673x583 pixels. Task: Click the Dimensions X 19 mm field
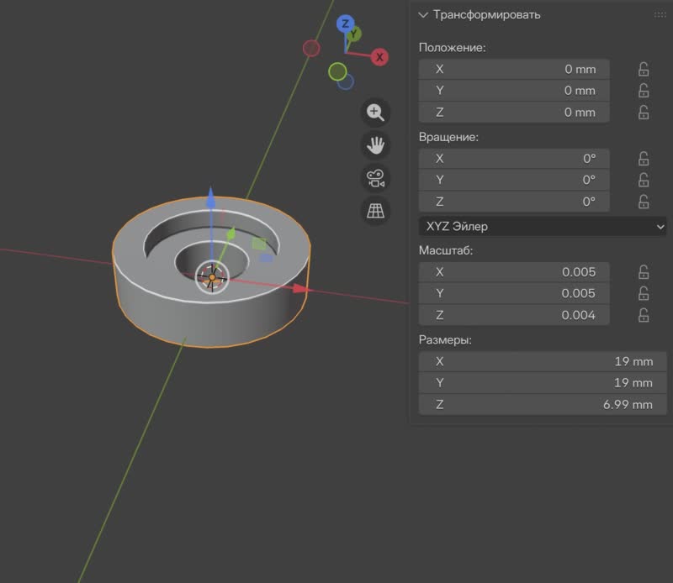coord(543,361)
